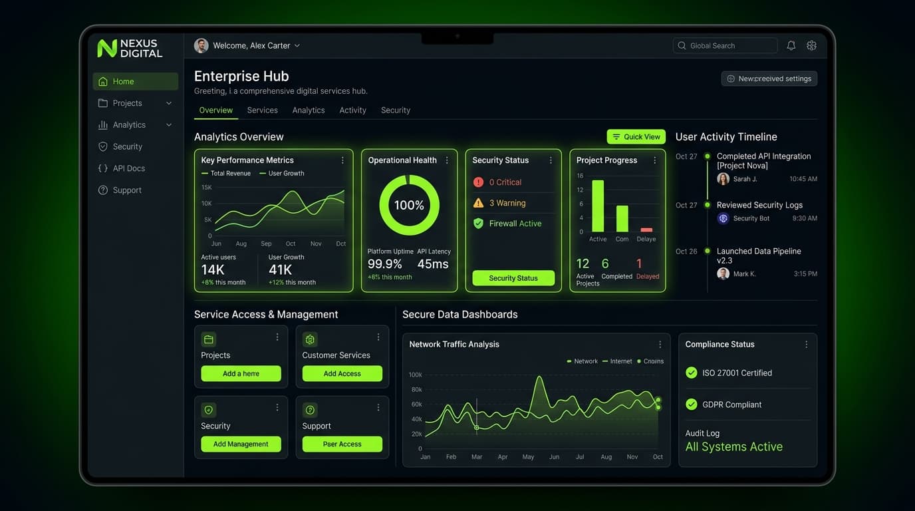Switch to the Security tab

396,110
